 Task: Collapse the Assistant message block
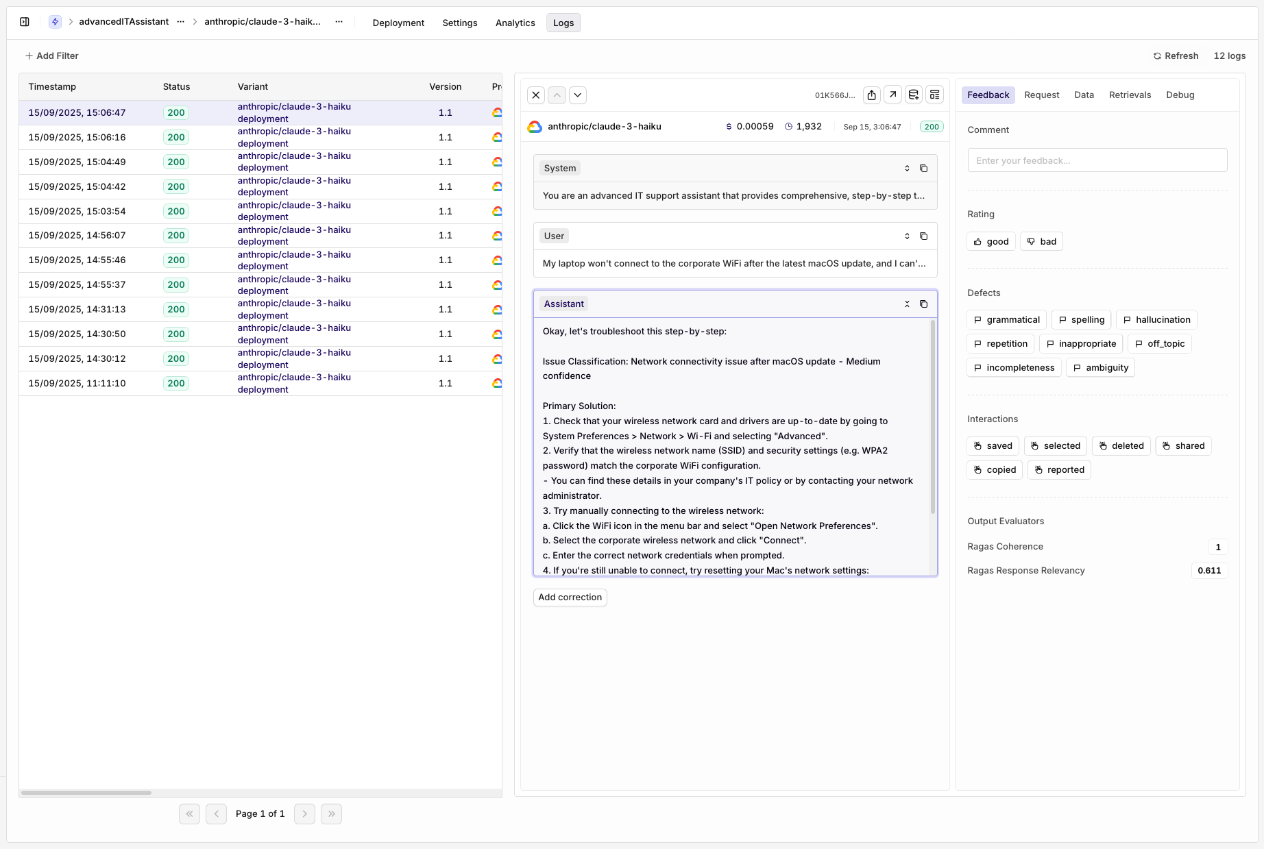click(x=907, y=304)
